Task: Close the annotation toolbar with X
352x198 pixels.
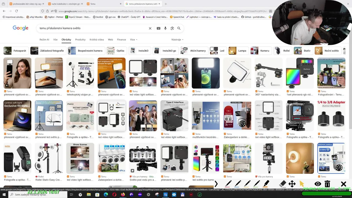Action: click(343, 184)
